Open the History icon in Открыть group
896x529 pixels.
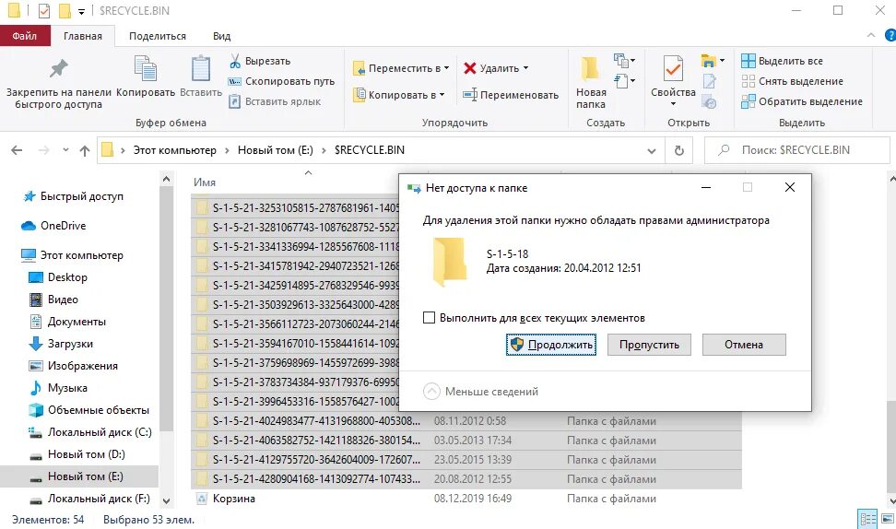709,103
